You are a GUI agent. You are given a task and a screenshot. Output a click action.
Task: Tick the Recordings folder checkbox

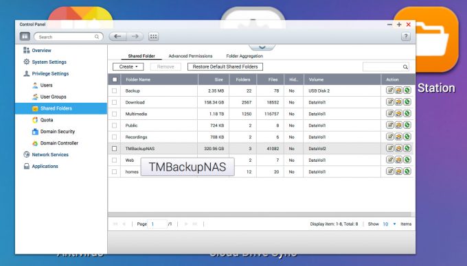pyautogui.click(x=115, y=137)
